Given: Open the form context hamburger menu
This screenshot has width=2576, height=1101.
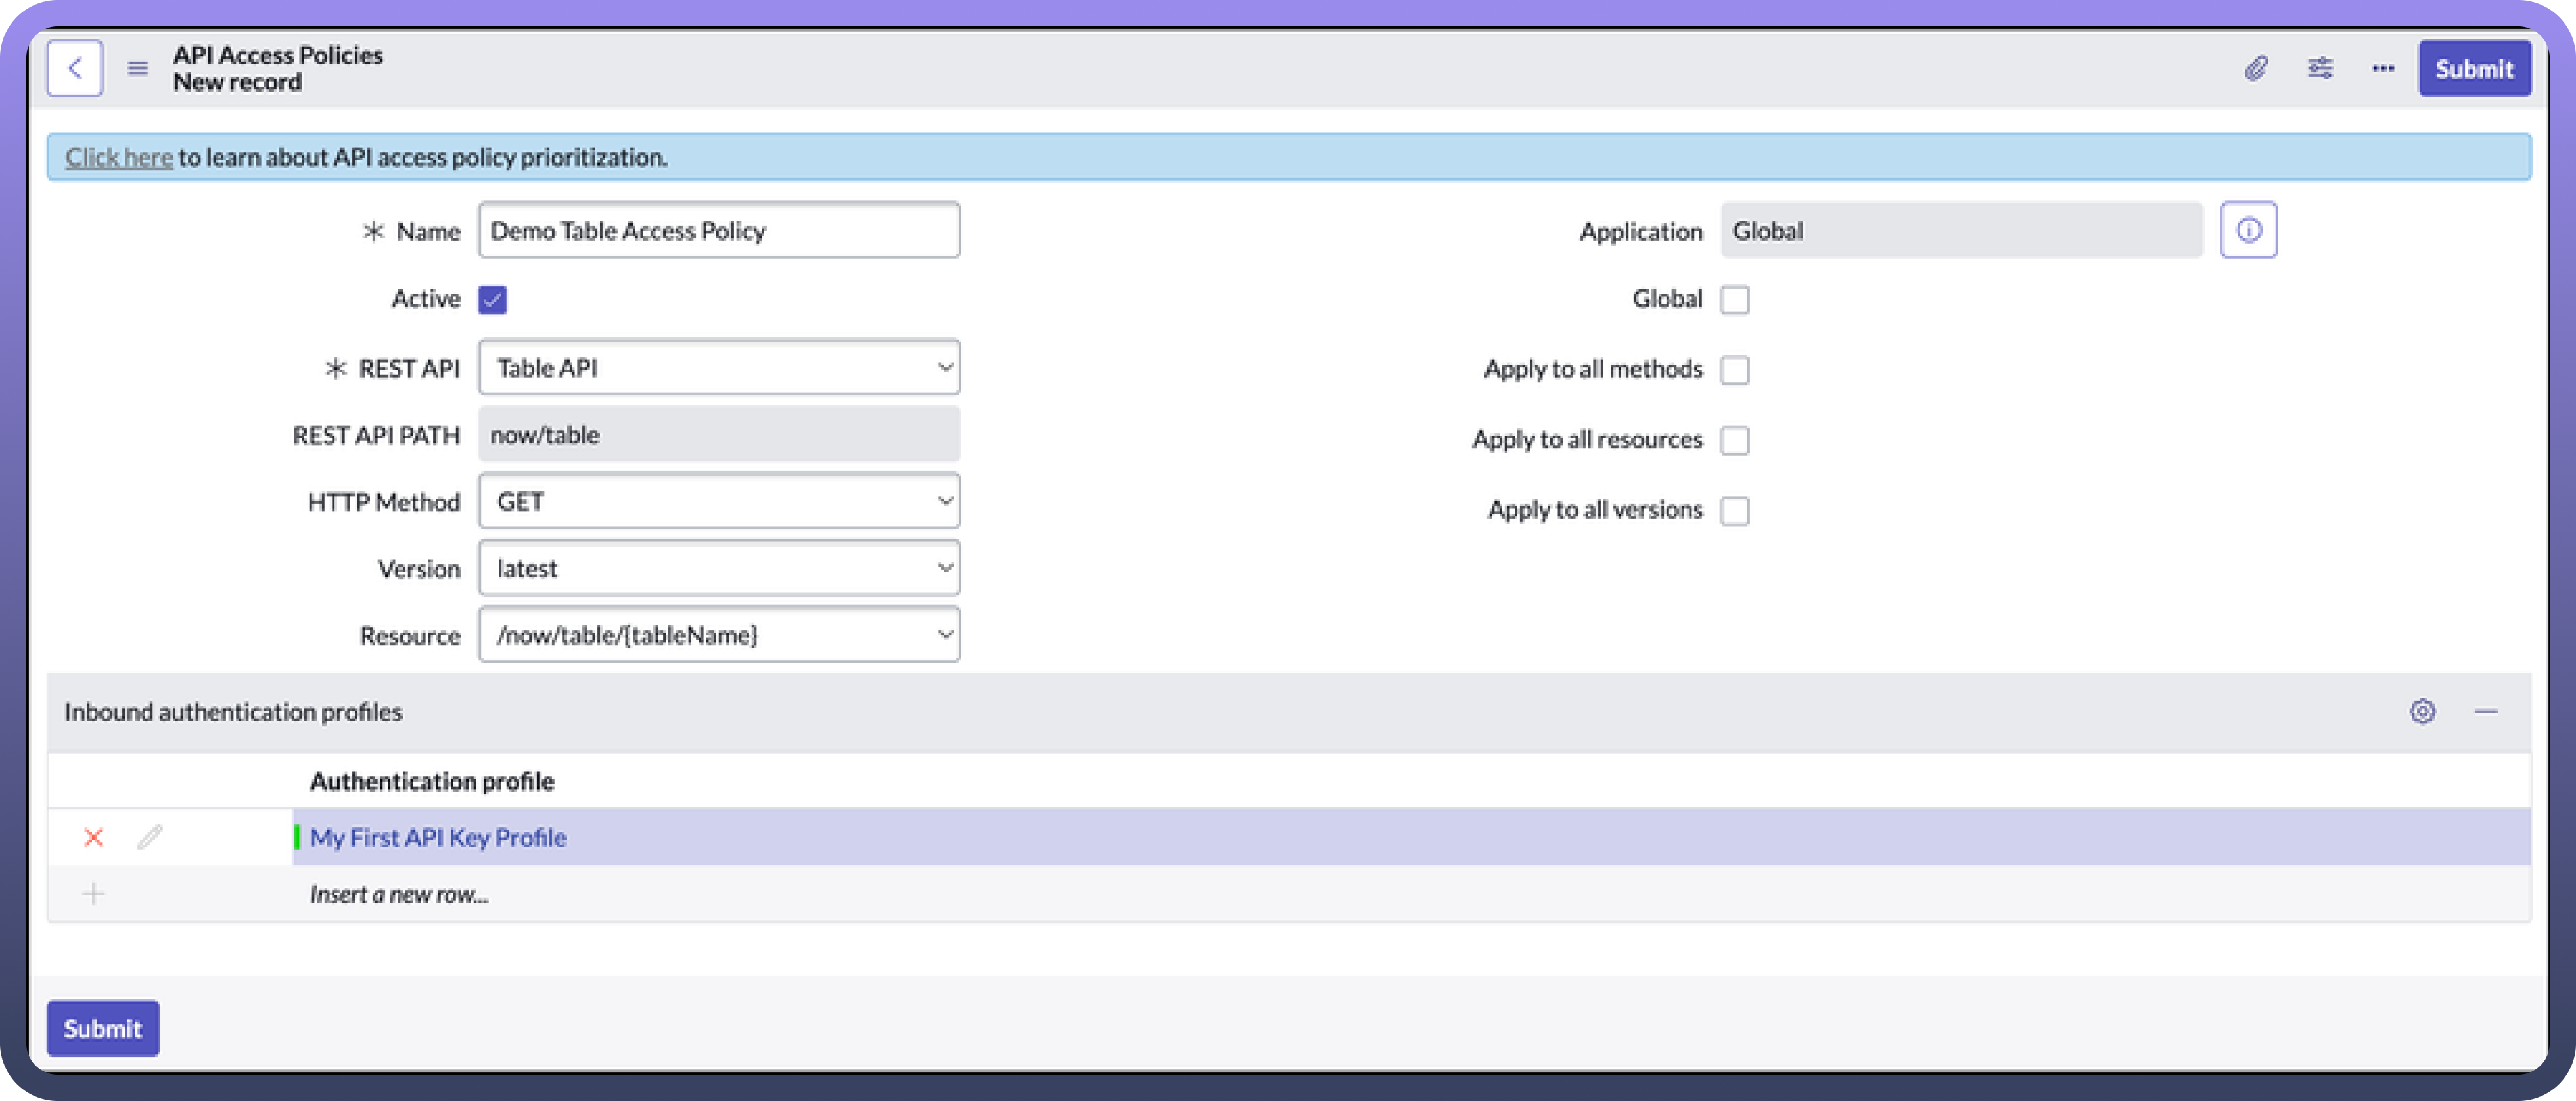Looking at the screenshot, I should [x=138, y=68].
